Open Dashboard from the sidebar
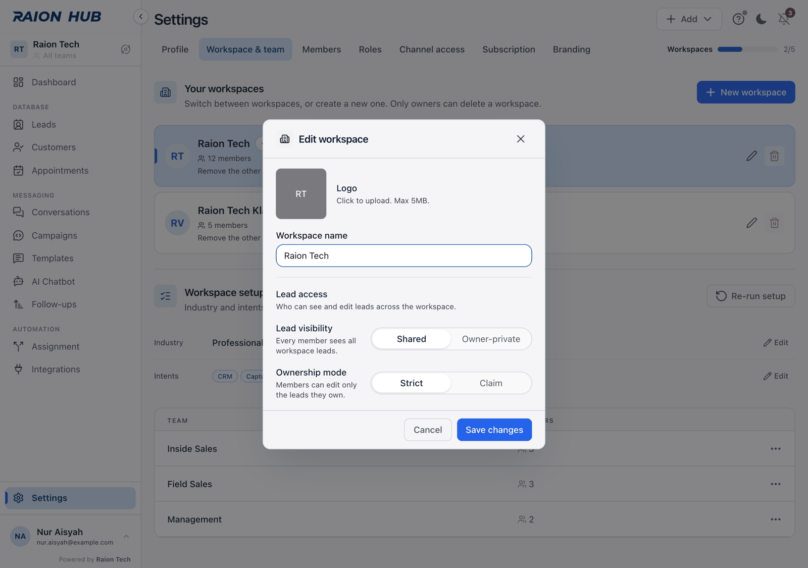 [x=70, y=82]
